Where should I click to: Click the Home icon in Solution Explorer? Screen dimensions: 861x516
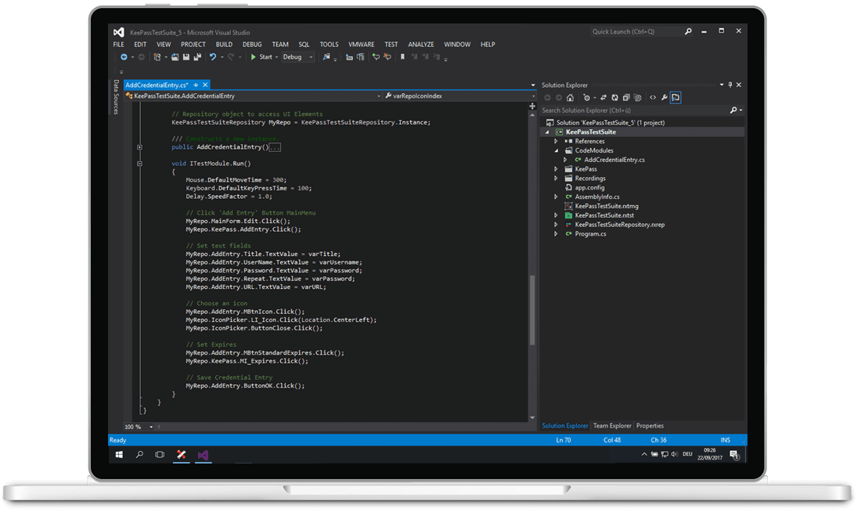tap(570, 98)
